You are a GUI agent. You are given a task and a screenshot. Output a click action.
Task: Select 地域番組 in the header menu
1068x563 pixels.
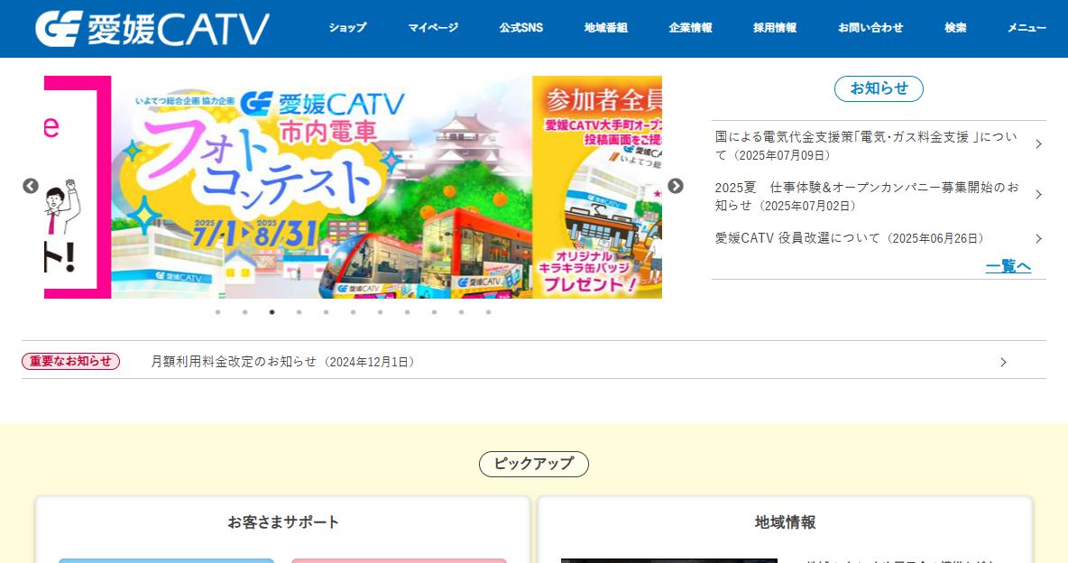click(605, 28)
